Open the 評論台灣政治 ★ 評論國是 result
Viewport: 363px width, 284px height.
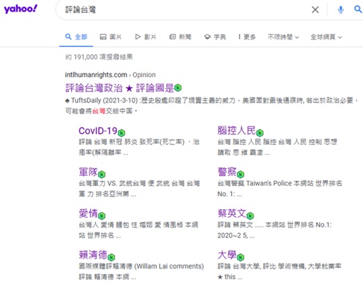click(x=119, y=88)
